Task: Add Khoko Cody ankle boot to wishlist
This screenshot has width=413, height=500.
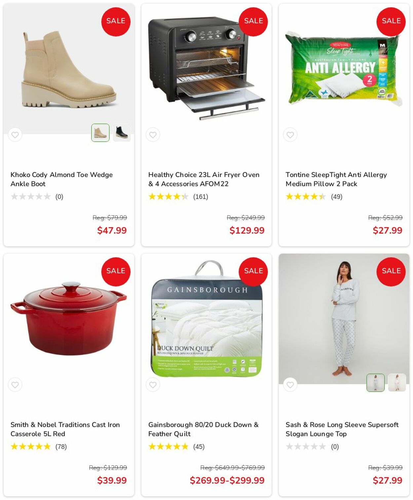Action: pos(15,135)
